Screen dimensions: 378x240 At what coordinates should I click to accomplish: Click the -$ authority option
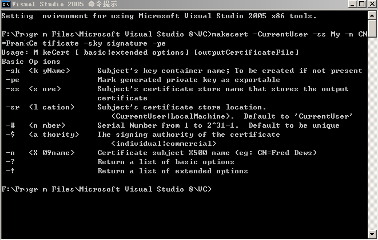[42, 135]
